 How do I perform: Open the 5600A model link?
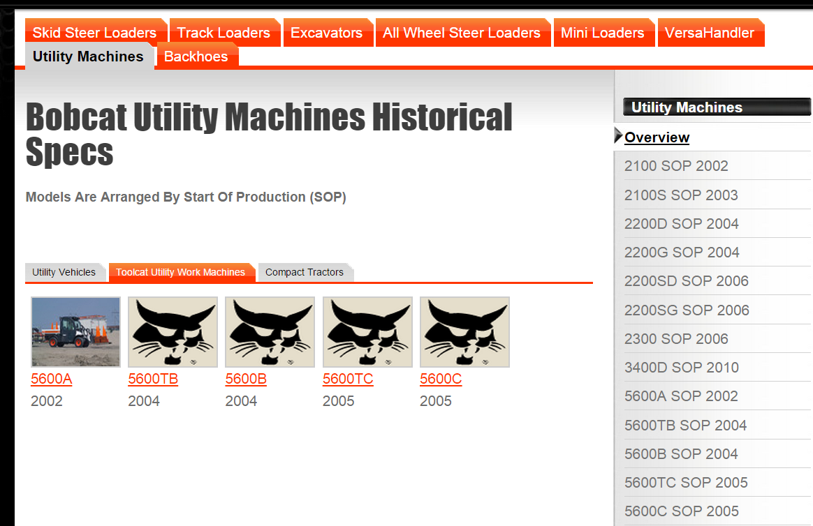51,379
